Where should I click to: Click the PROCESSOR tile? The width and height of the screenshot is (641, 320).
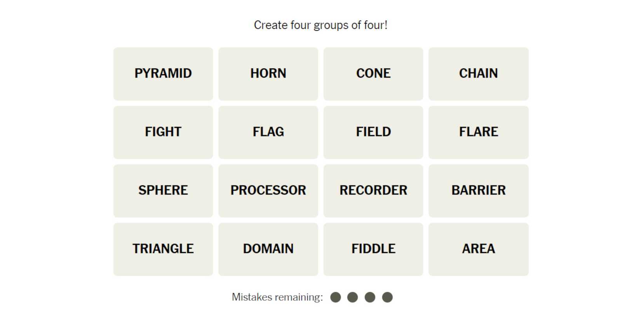[268, 191]
